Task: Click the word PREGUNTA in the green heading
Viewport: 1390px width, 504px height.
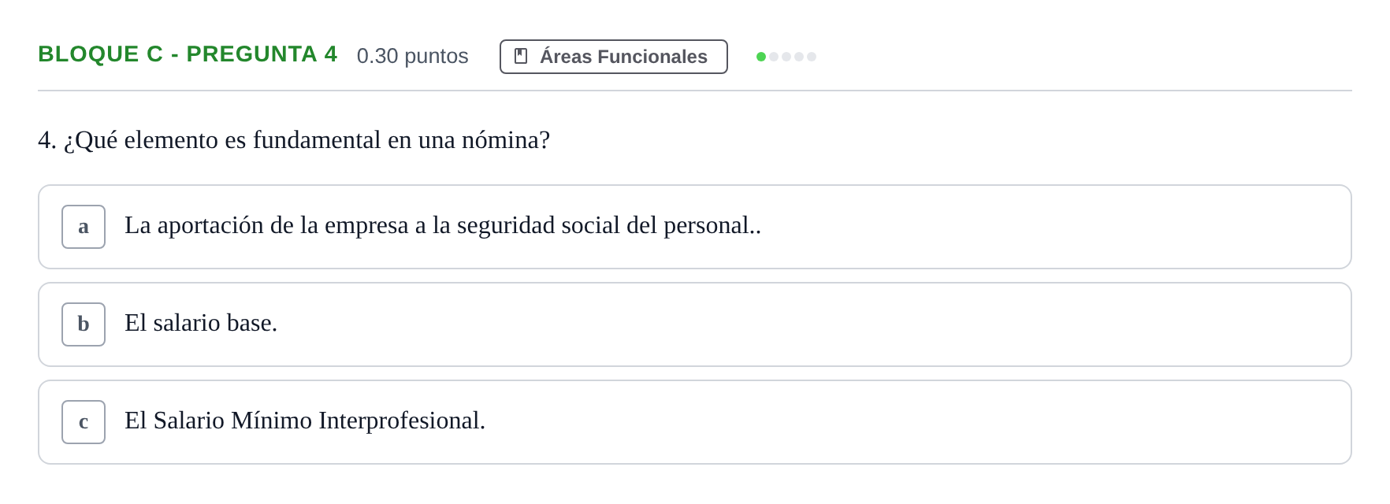Action: coord(252,54)
